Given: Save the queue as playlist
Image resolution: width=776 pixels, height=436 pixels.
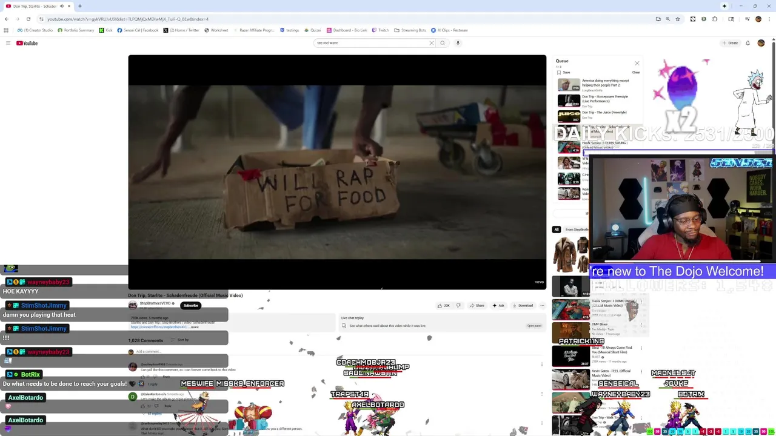Looking at the screenshot, I should point(564,72).
